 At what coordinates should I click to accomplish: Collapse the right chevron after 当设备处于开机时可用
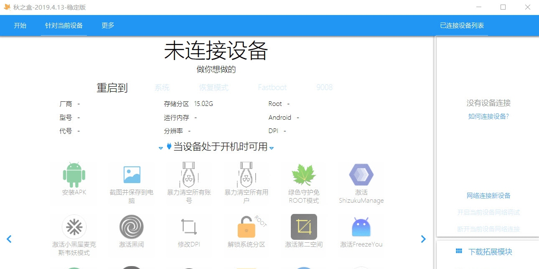tap(272, 148)
